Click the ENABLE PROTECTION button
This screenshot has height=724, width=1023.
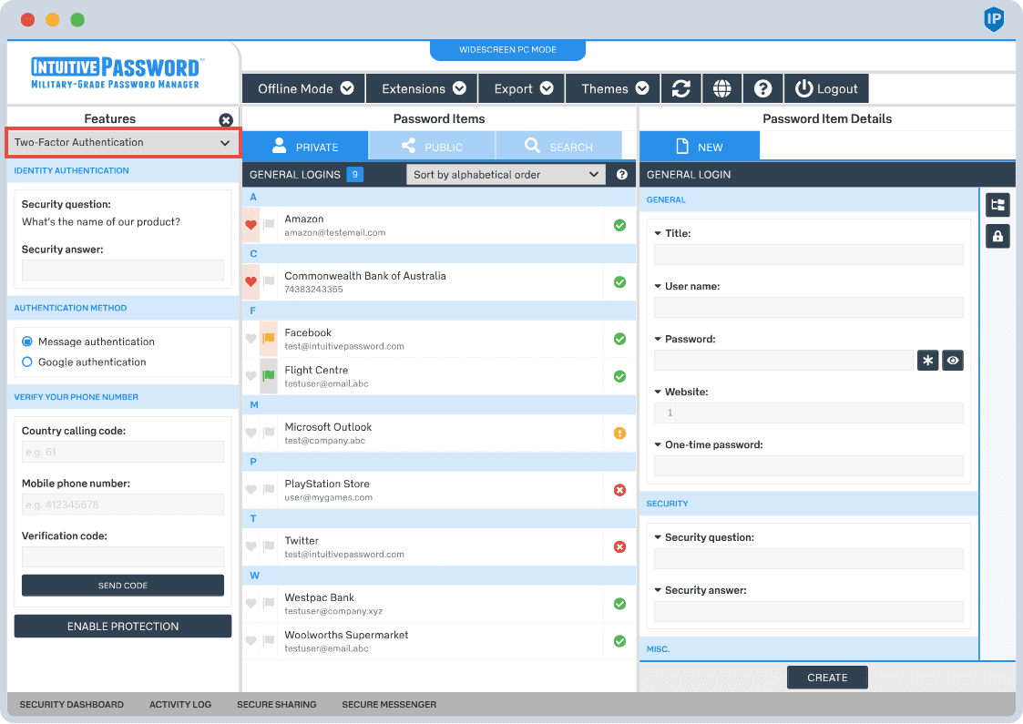tap(123, 627)
